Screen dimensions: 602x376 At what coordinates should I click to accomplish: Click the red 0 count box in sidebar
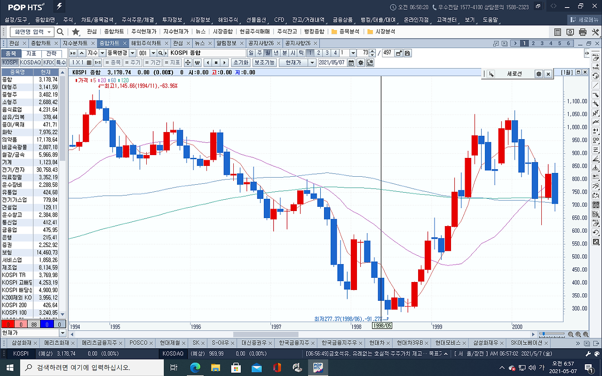[x=8, y=324]
